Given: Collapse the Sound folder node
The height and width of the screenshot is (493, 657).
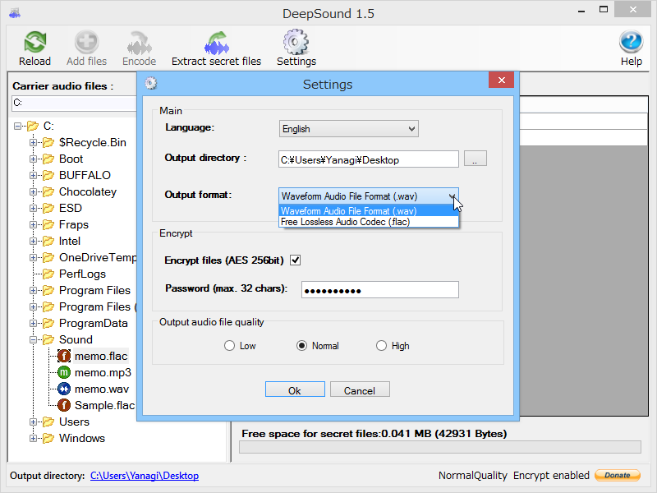Looking at the screenshot, I should [33, 339].
